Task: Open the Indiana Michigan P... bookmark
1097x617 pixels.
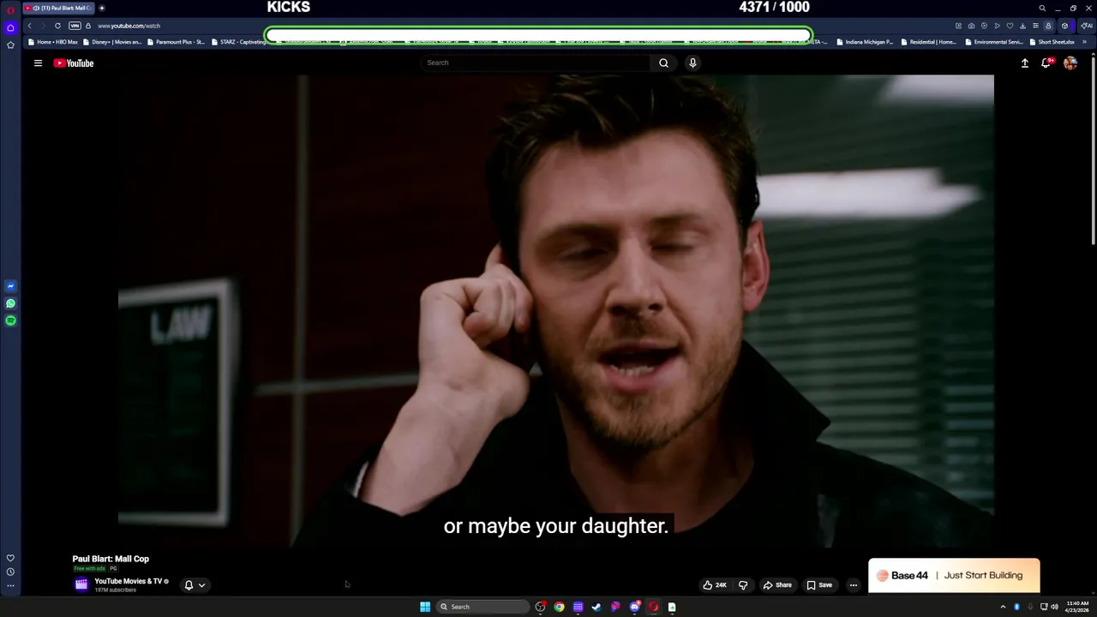Action: tap(865, 42)
